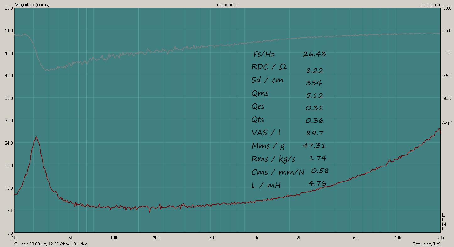Select the Sd / cm label
The width and height of the screenshot is (454, 247).
coord(268,80)
